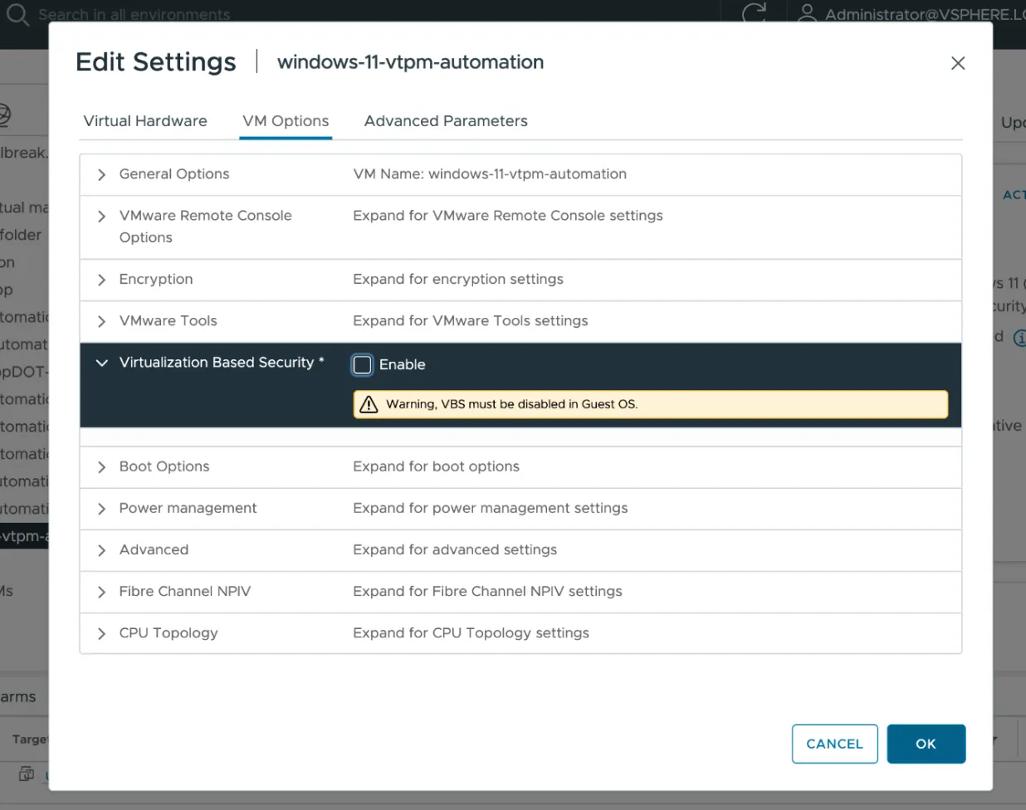
Task: Expand the CPU Topology settings
Action: point(100,632)
